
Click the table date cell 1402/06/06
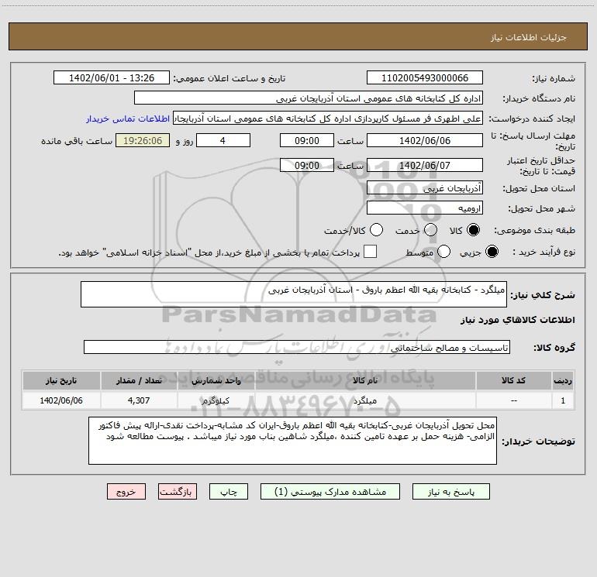(x=61, y=400)
